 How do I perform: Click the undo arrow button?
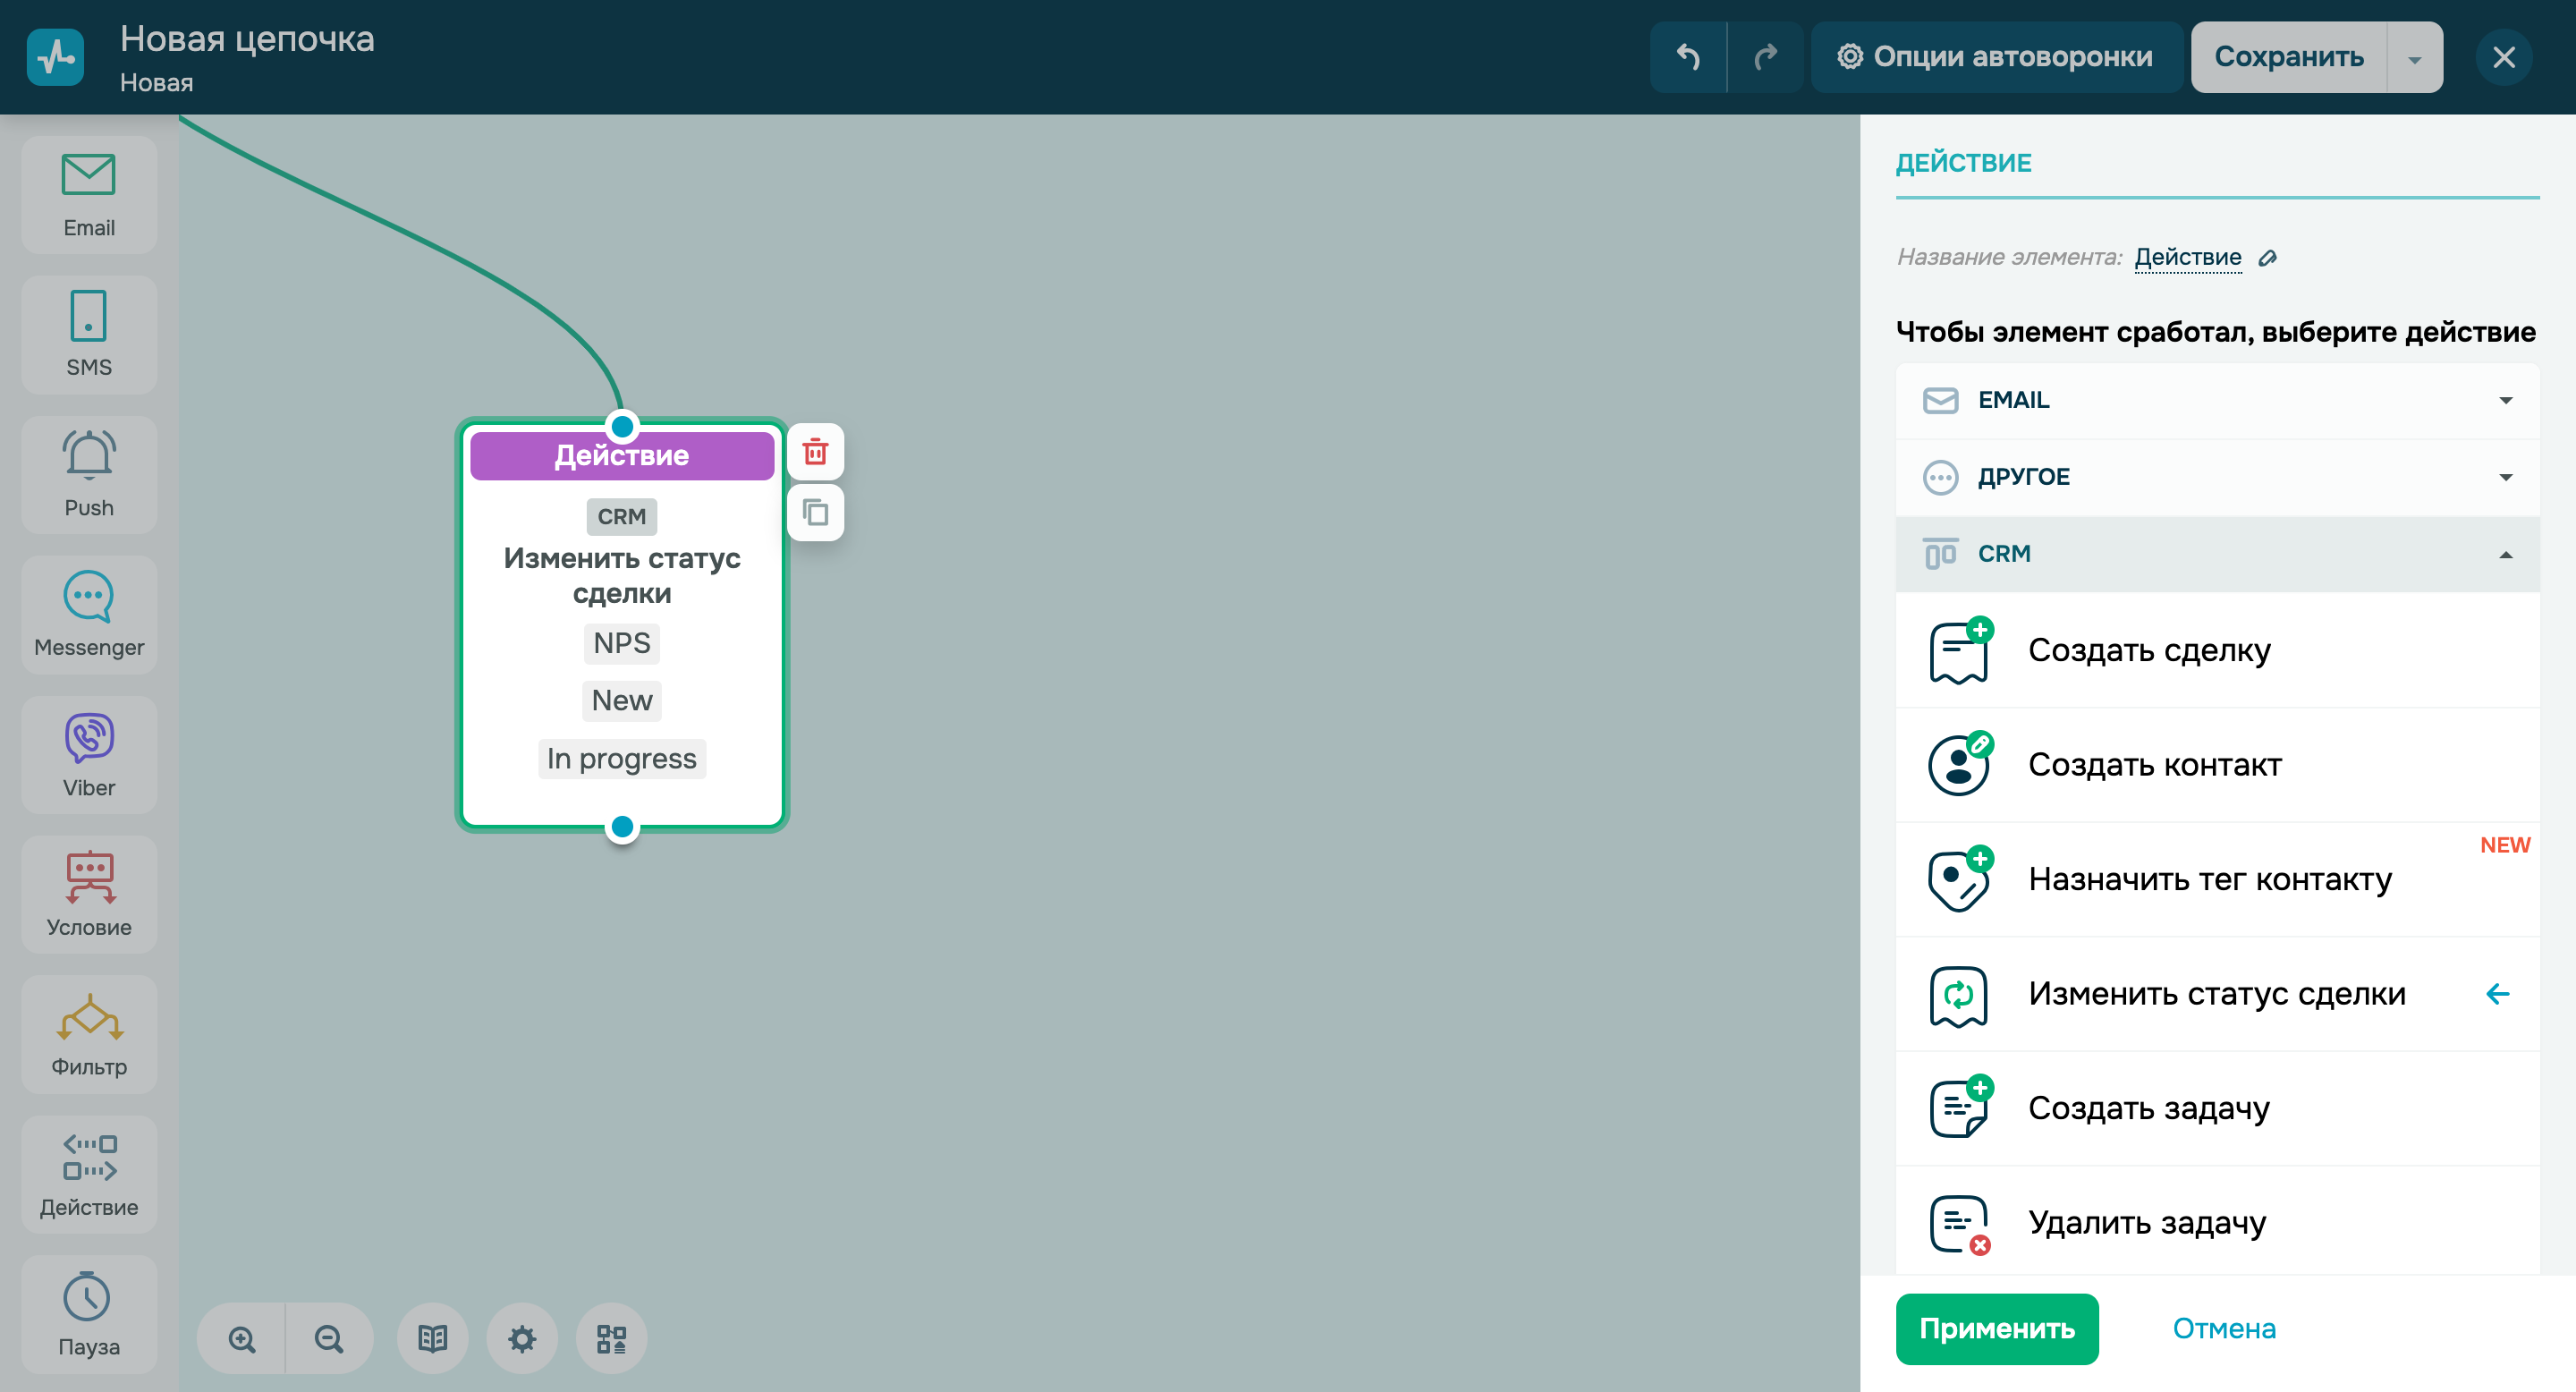click(1688, 57)
